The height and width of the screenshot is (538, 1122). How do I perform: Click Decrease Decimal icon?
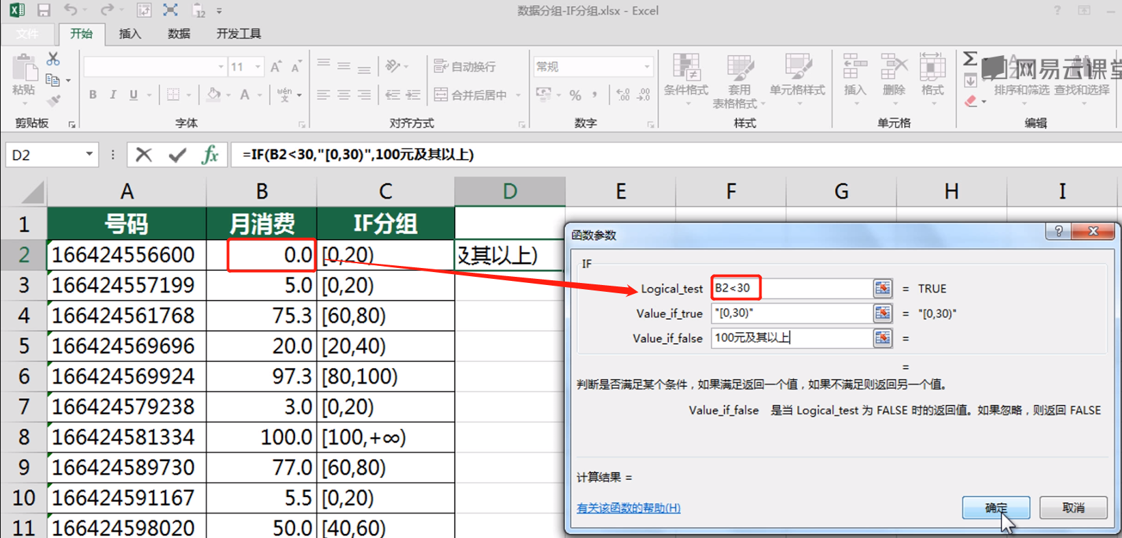[x=643, y=95]
